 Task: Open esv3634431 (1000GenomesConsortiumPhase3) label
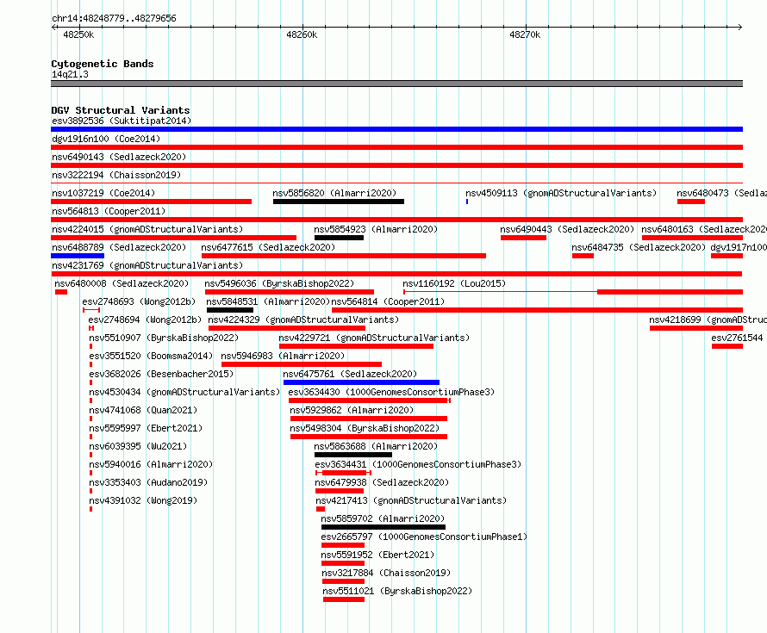point(418,464)
